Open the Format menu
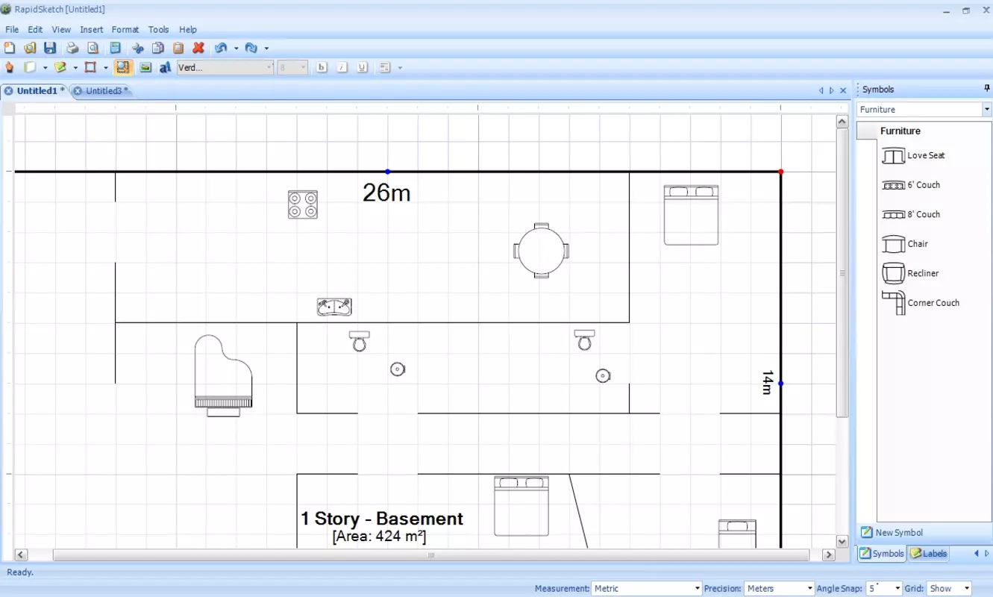Image resolution: width=993 pixels, height=597 pixels. click(125, 30)
